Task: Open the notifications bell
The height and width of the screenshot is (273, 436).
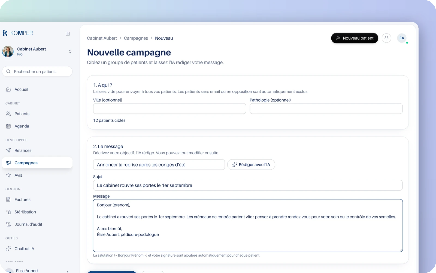Action: (x=386, y=38)
